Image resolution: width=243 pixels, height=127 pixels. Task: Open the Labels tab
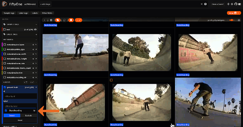coord(35,13)
